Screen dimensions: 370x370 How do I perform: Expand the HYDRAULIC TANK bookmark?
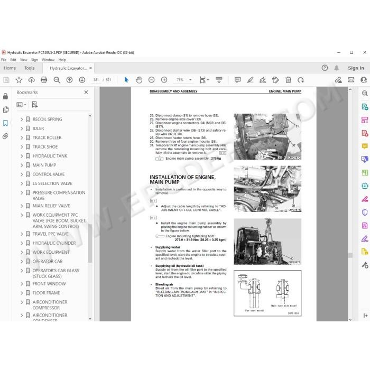(22, 156)
